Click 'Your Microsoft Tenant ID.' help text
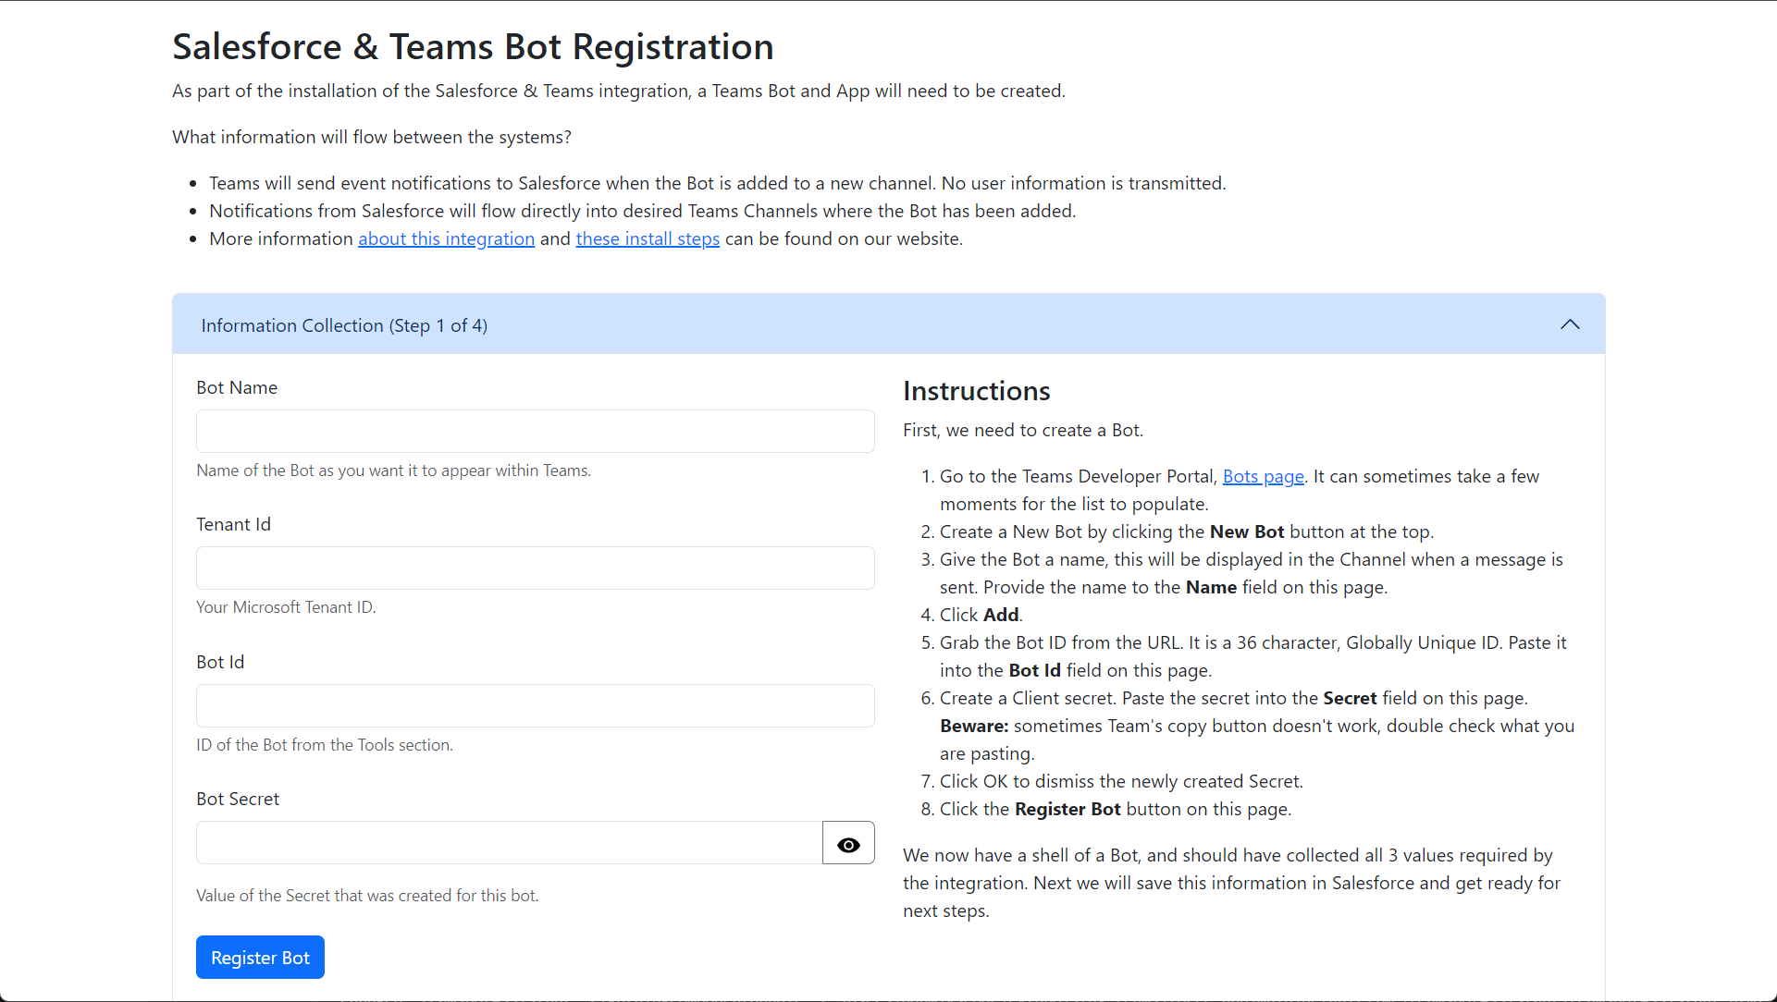The height and width of the screenshot is (1002, 1777). 286,607
